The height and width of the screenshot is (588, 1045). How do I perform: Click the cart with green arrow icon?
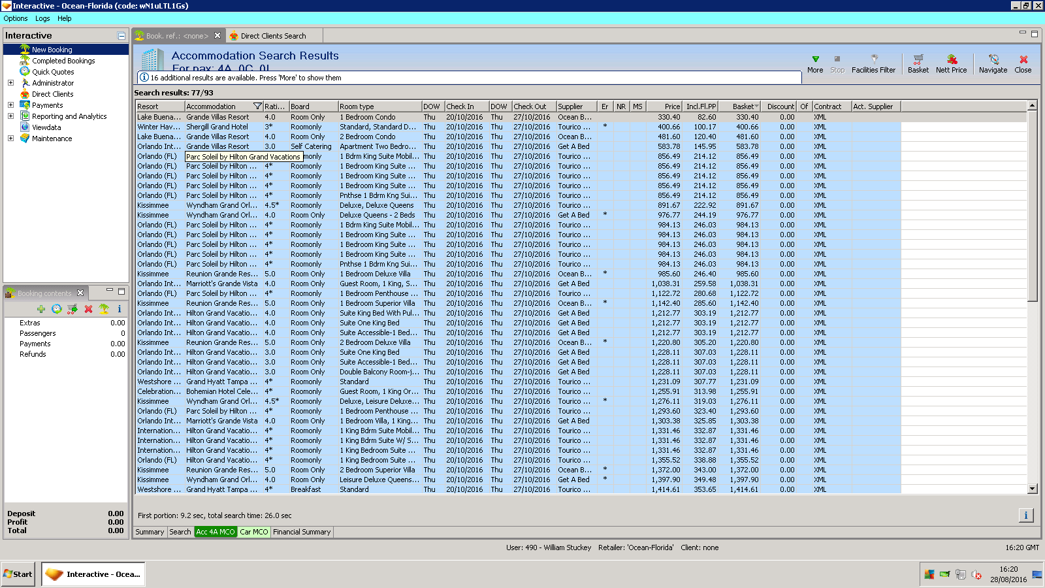(x=72, y=309)
